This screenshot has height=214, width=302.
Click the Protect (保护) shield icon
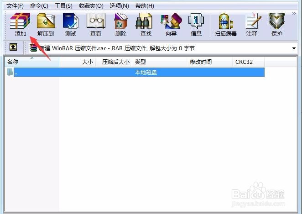click(276, 25)
